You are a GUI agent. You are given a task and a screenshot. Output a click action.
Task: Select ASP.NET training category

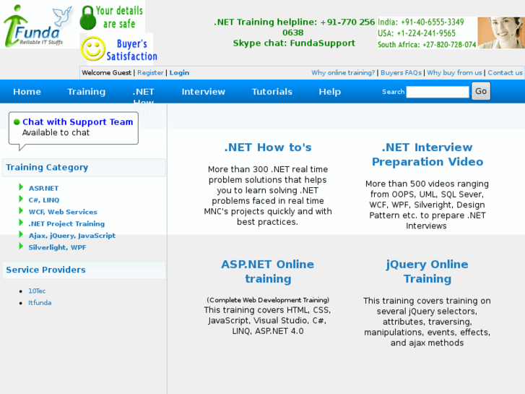click(43, 188)
